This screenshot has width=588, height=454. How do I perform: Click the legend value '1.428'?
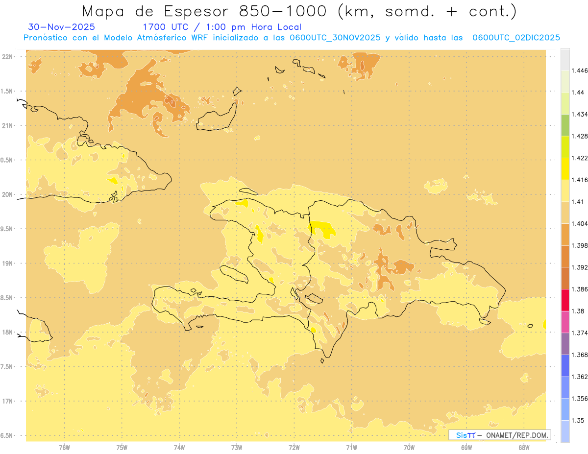tap(580, 136)
